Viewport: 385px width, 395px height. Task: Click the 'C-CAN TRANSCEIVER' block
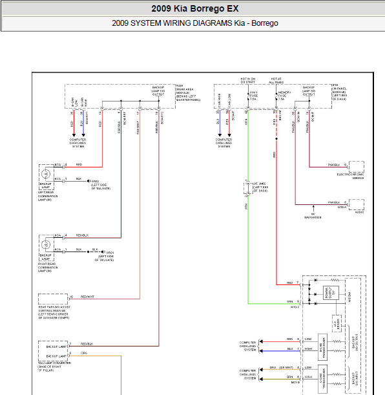point(322,380)
